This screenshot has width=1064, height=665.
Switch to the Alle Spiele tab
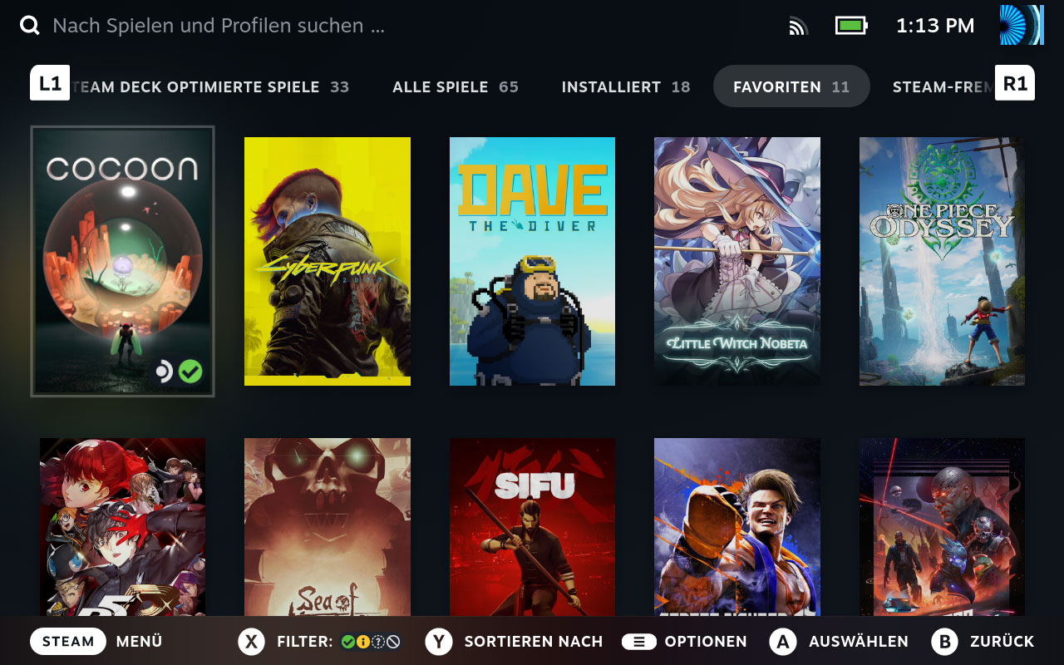coord(456,86)
